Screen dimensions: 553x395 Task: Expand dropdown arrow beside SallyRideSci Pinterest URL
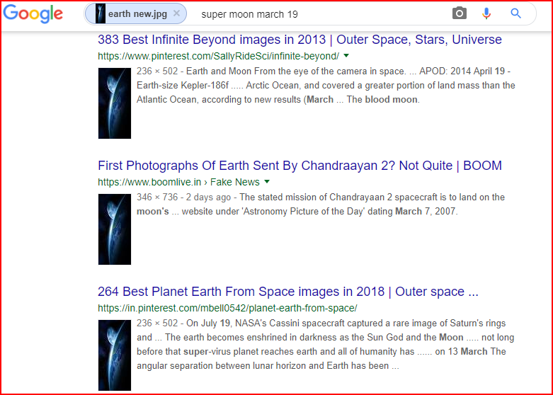(346, 56)
